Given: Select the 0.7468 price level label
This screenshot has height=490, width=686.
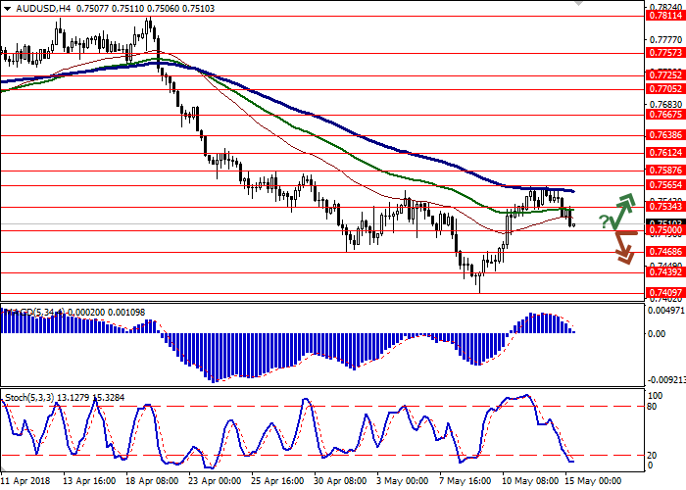Looking at the screenshot, I should 662,252.
